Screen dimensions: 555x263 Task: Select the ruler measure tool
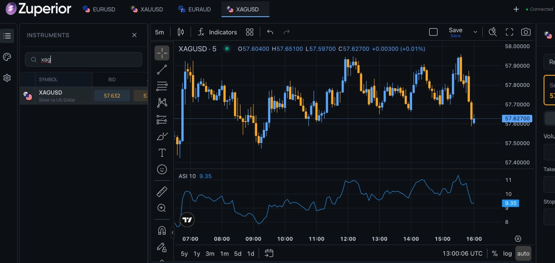tap(162, 191)
